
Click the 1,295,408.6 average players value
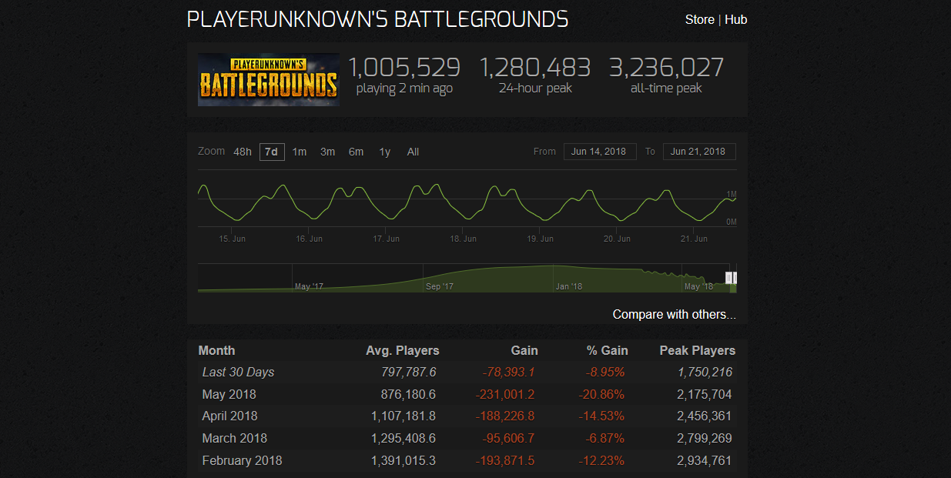(404, 438)
